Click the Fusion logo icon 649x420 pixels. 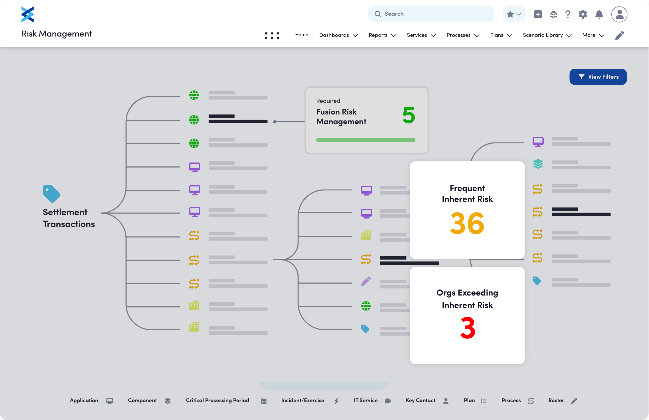pos(28,14)
